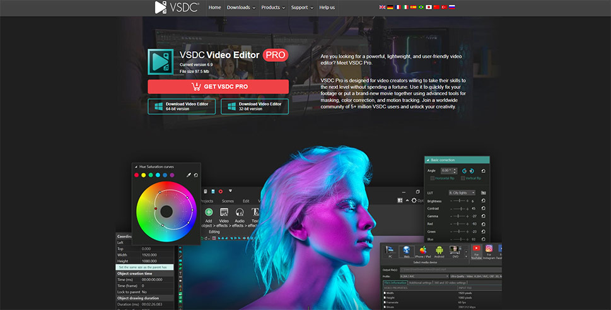Viewport: 611px width, 310px height.
Task: Reset the Angle value
Action: pos(483,171)
